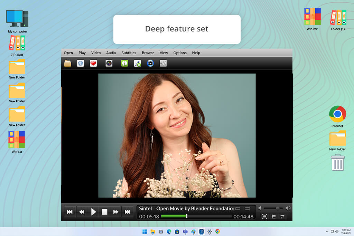Screen dimensions: 354x236
Task: Click the Deep feature set banner
Action: (x=177, y=29)
